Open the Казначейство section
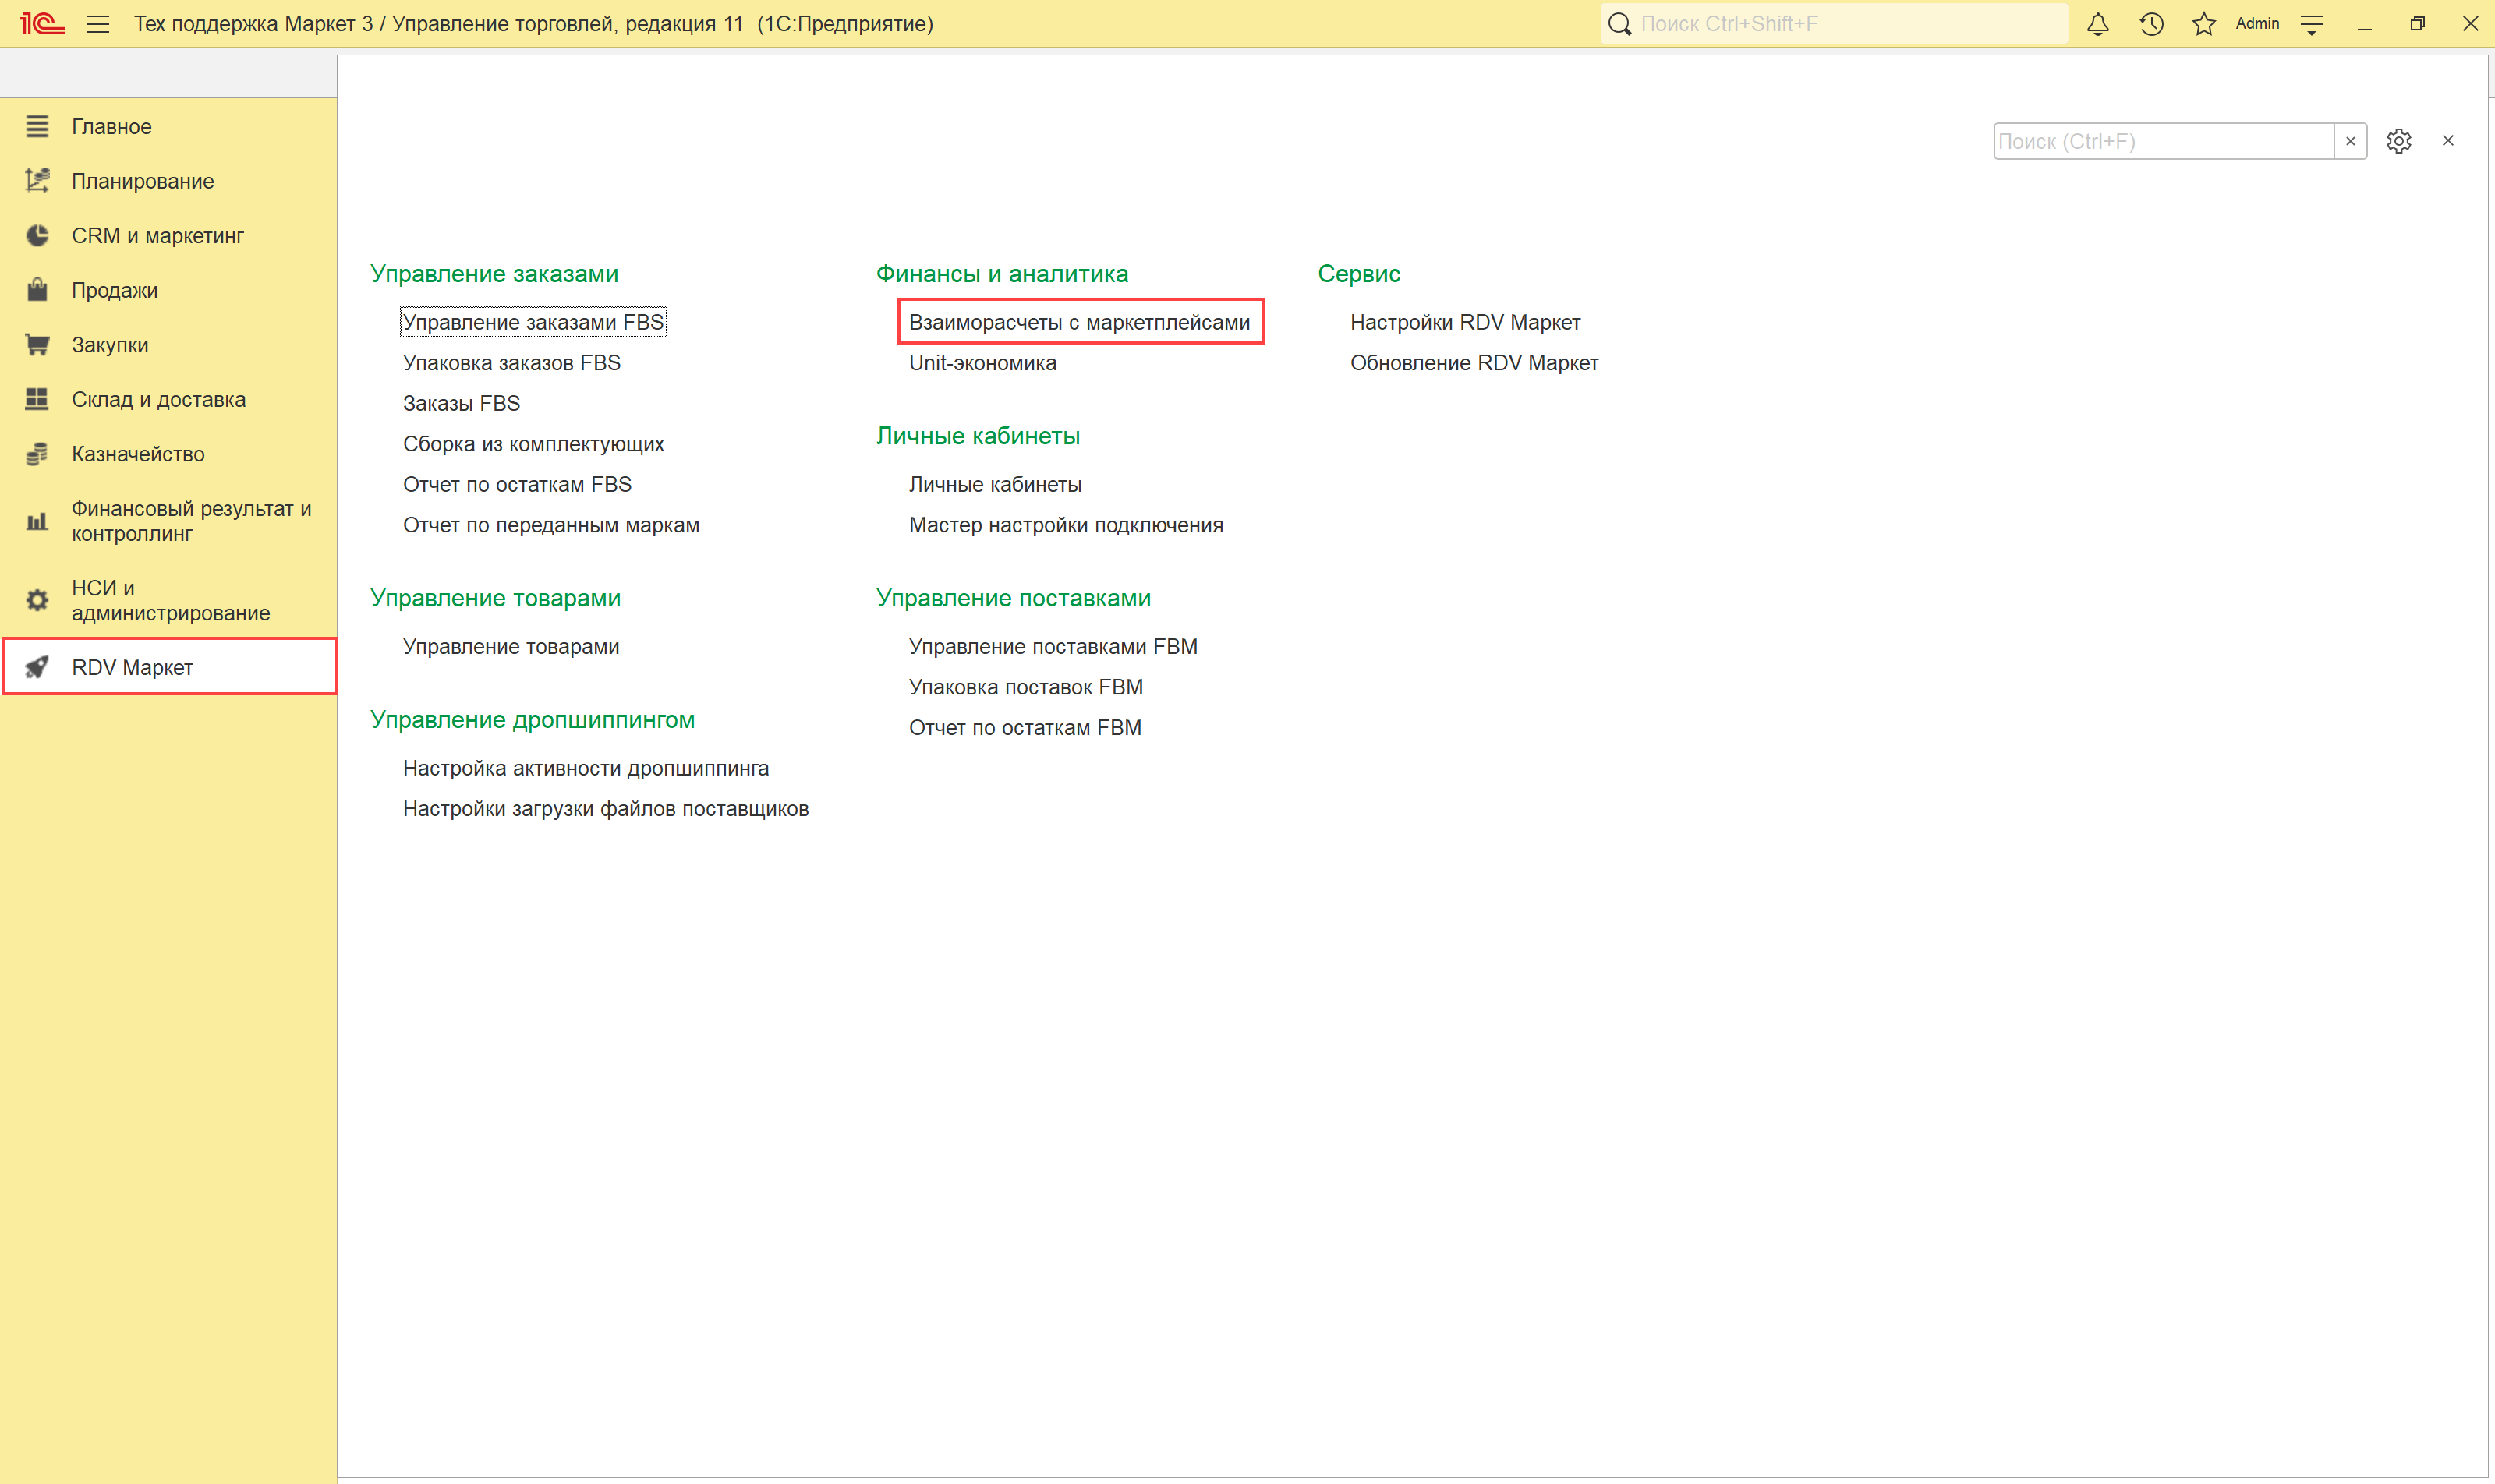Screen dimensions: 2495x1484 coord(138,454)
